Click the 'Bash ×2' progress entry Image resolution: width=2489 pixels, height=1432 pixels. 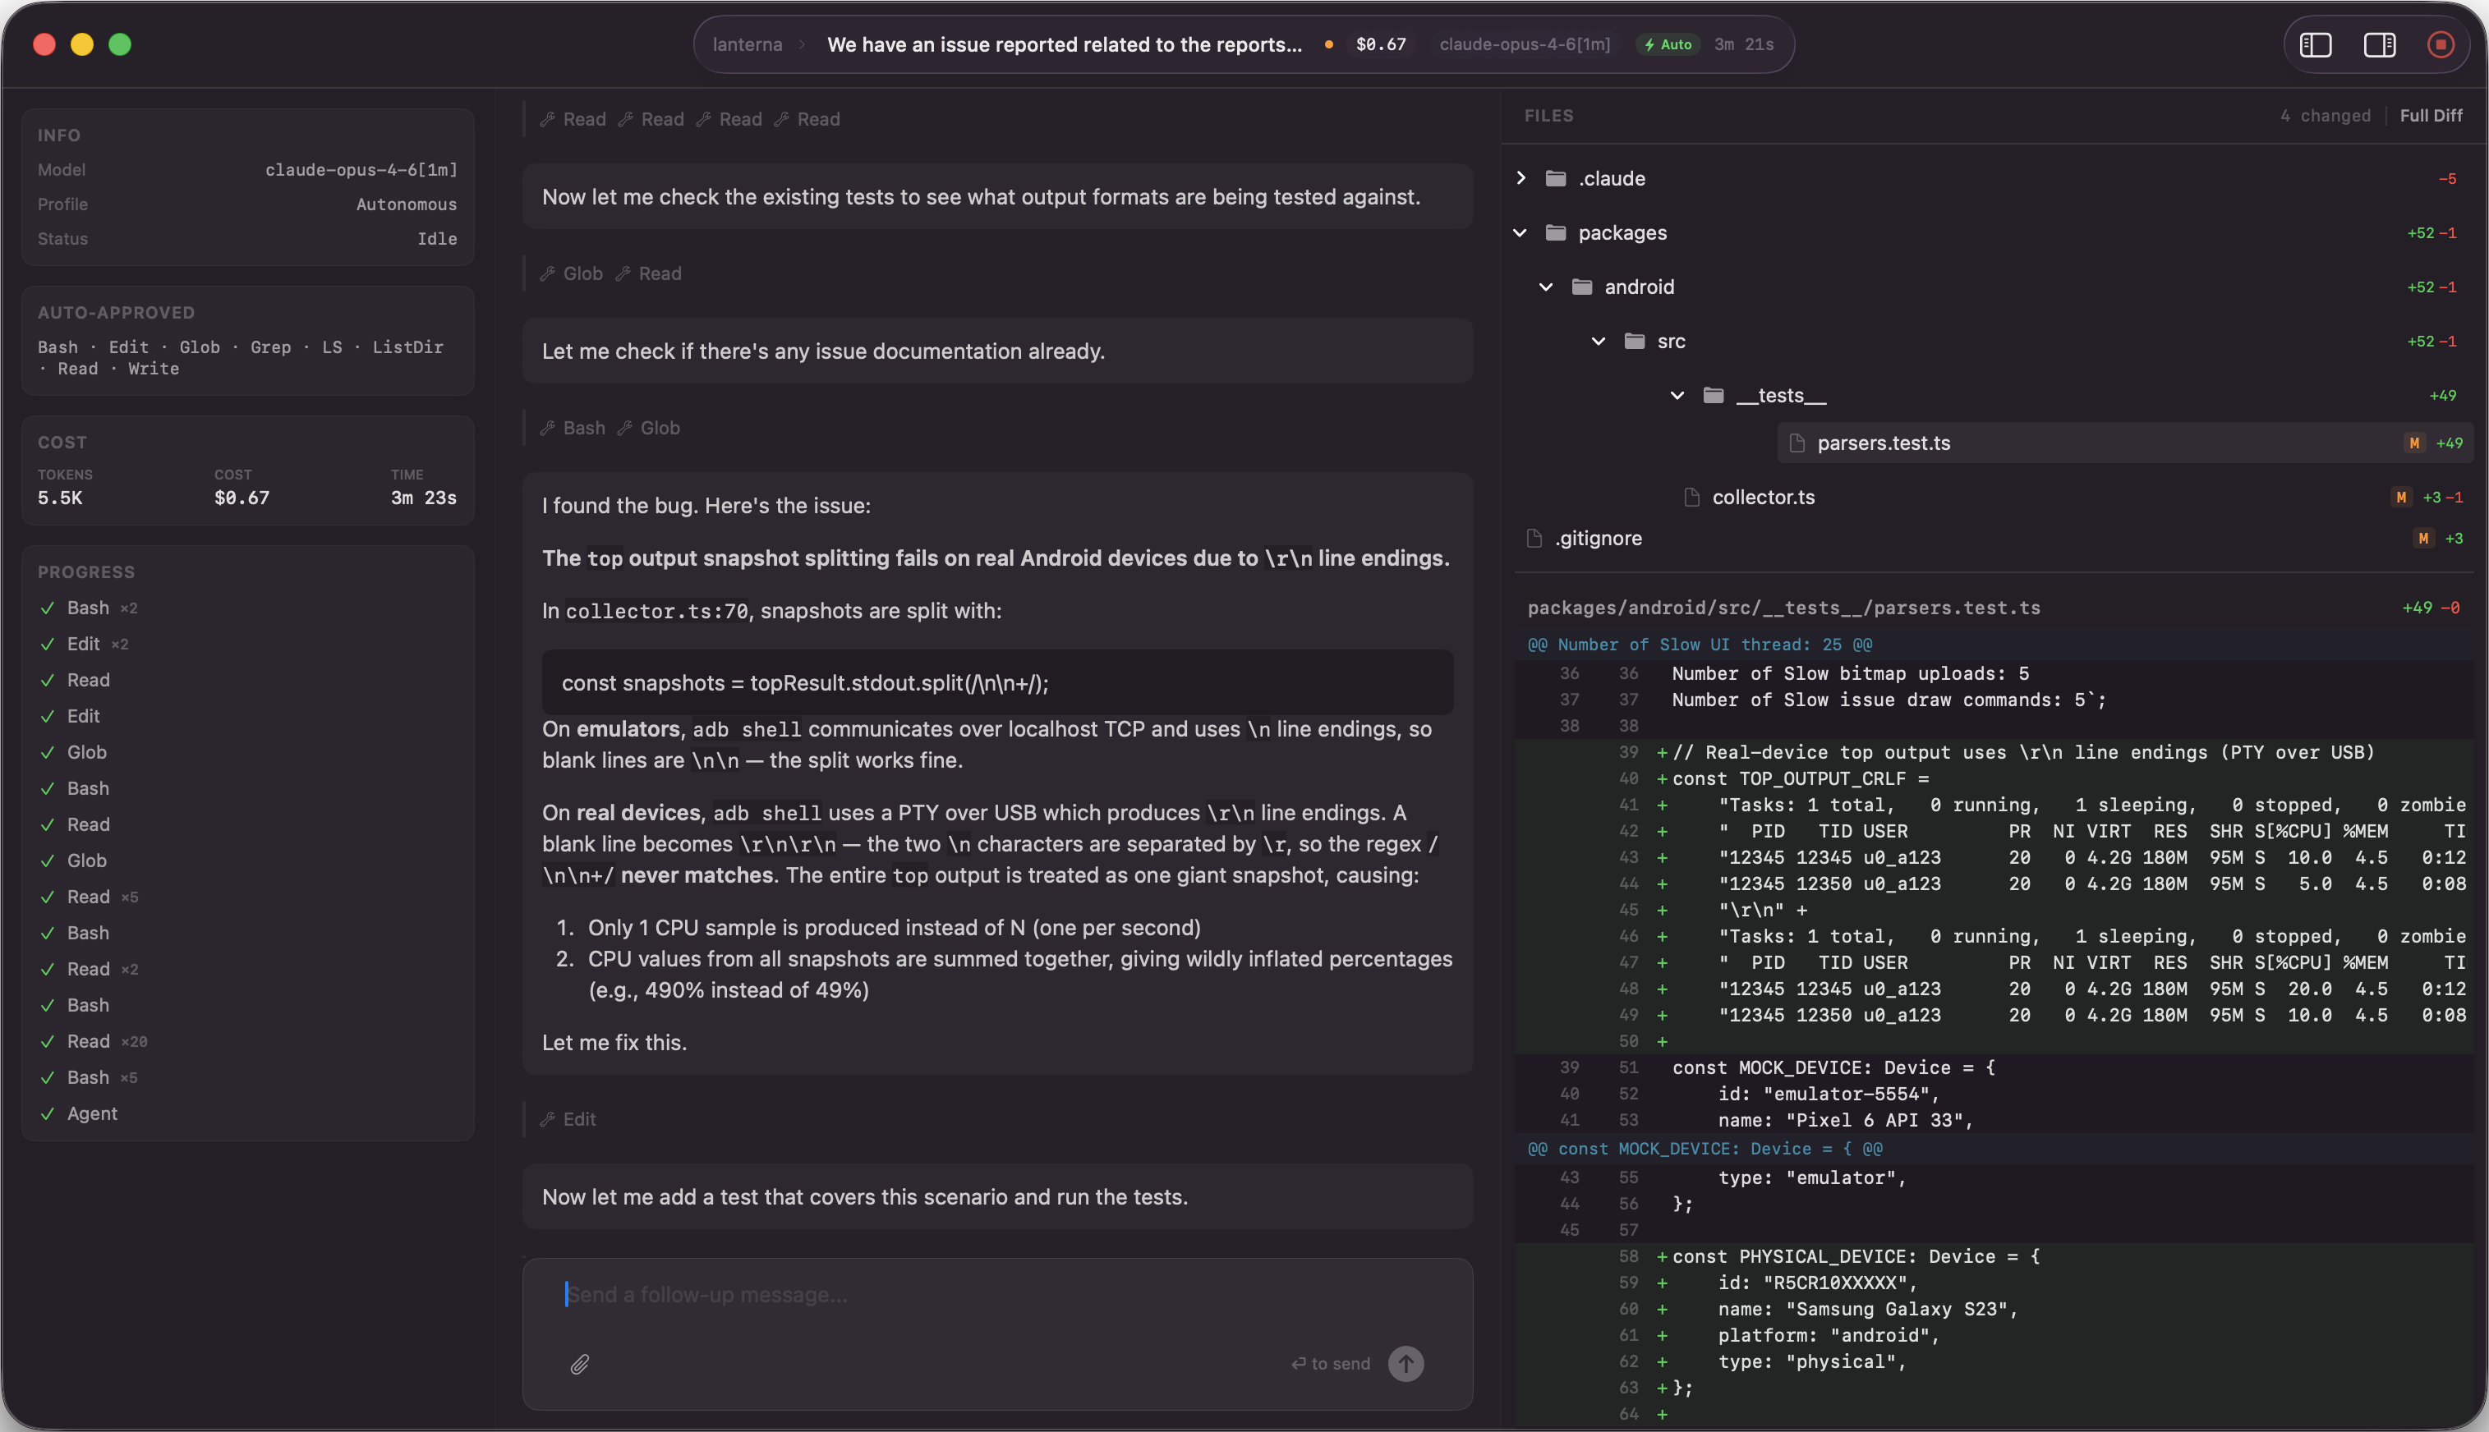(x=101, y=608)
